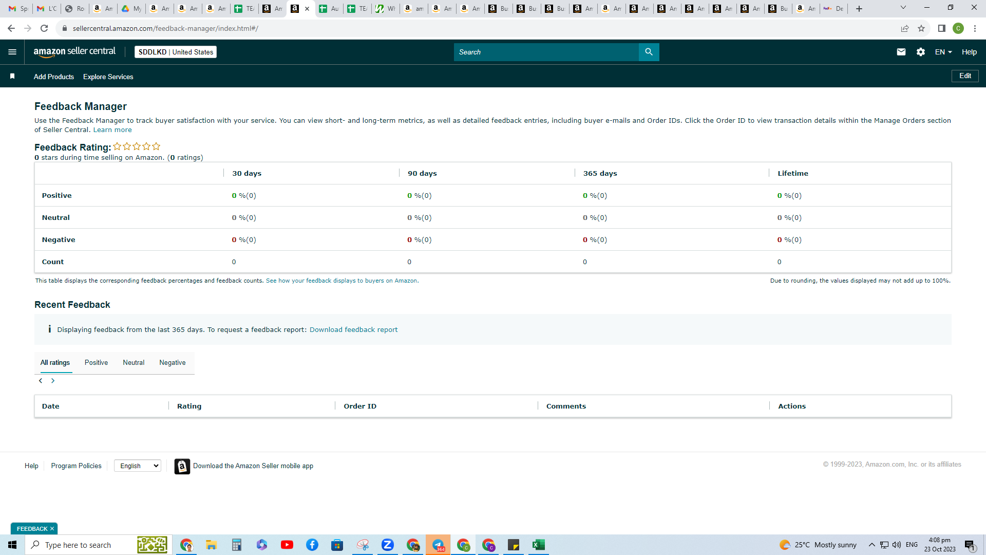
Task: Open YouTube from taskbar
Action: (287, 545)
